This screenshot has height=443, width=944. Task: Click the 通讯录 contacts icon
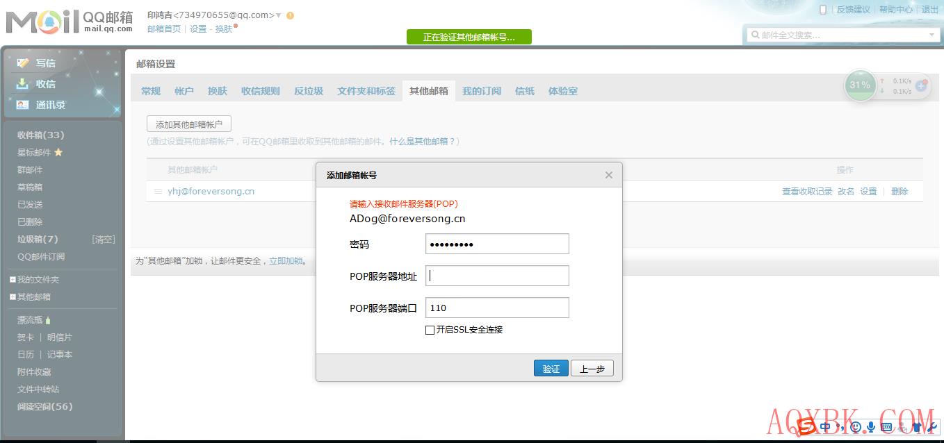[23, 105]
